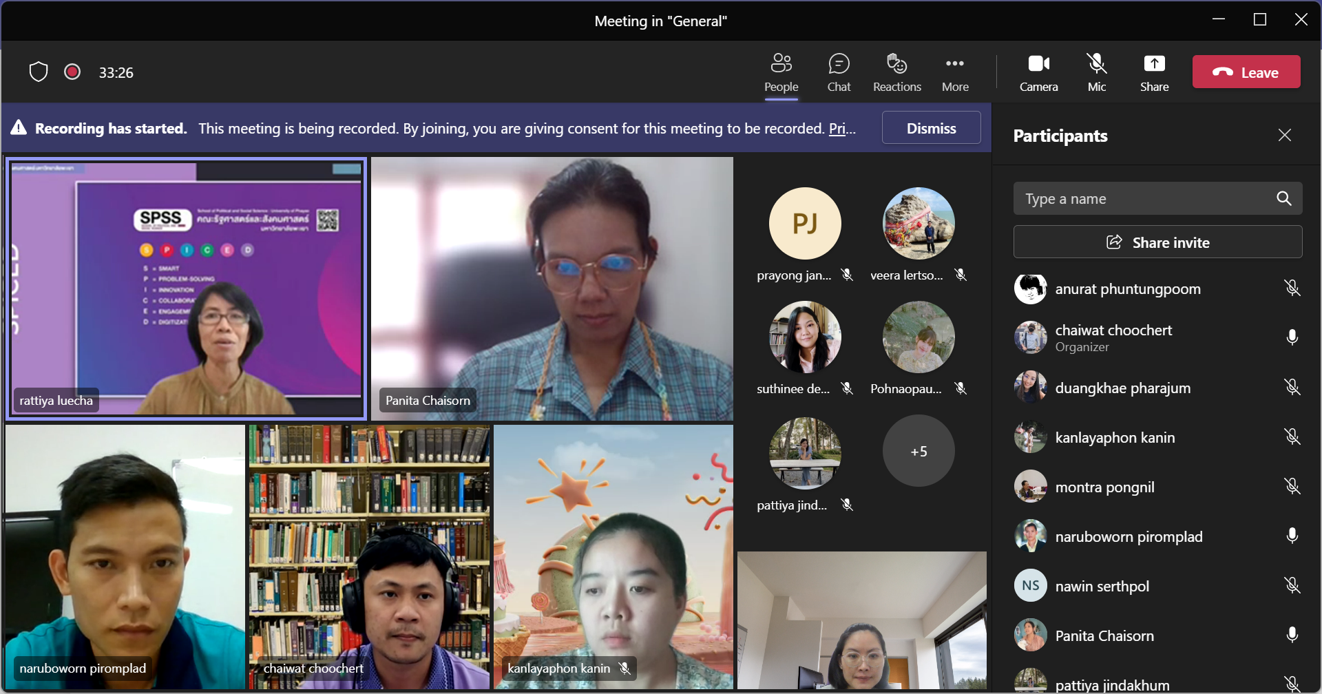Image resolution: width=1322 pixels, height=694 pixels.
Task: Dismiss the recording notification
Action: (x=931, y=128)
